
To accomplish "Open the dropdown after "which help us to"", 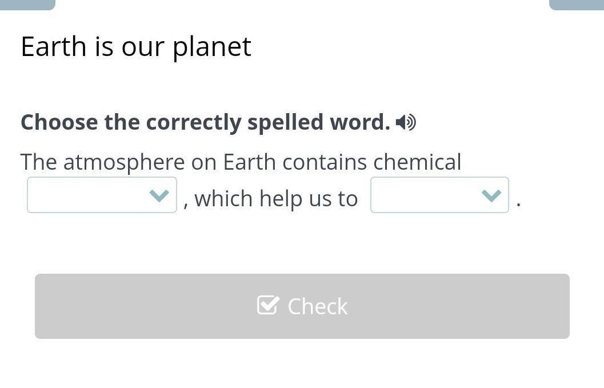I will click(439, 195).
